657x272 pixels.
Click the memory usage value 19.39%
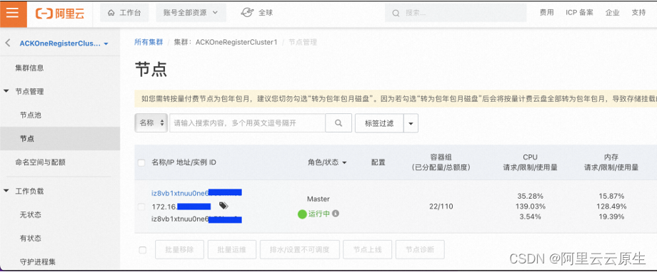[611, 216]
